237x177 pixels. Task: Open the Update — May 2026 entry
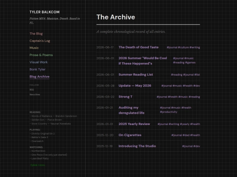click(135, 86)
